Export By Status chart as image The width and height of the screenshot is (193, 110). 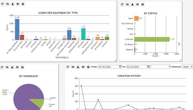(x=138, y=4)
